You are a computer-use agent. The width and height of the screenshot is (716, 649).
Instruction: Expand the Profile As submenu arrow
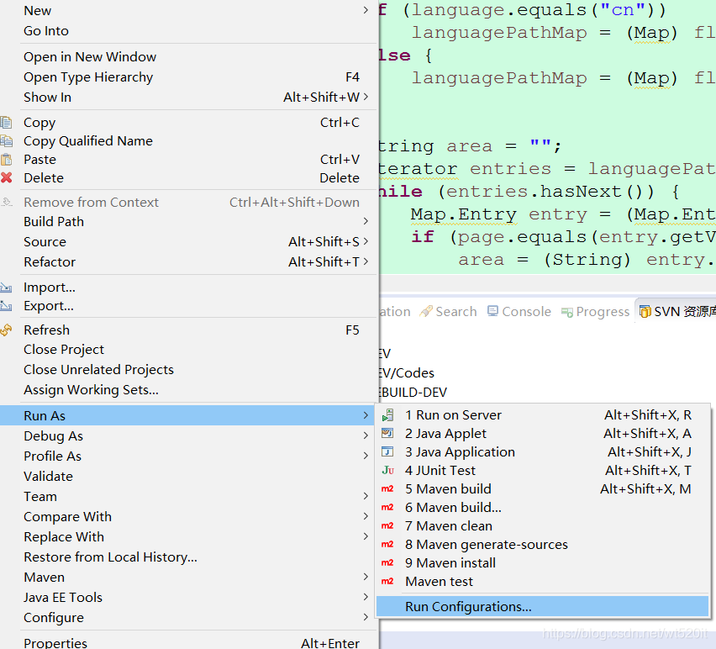click(x=366, y=456)
